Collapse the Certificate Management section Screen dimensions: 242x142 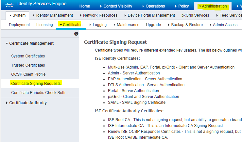[x=30, y=43]
